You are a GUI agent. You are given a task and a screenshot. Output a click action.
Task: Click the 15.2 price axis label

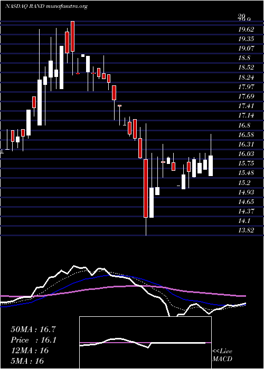(244, 182)
